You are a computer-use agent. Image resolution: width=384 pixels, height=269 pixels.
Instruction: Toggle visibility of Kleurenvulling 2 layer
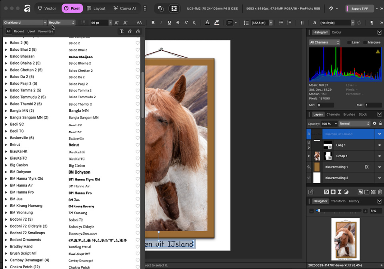380,178
